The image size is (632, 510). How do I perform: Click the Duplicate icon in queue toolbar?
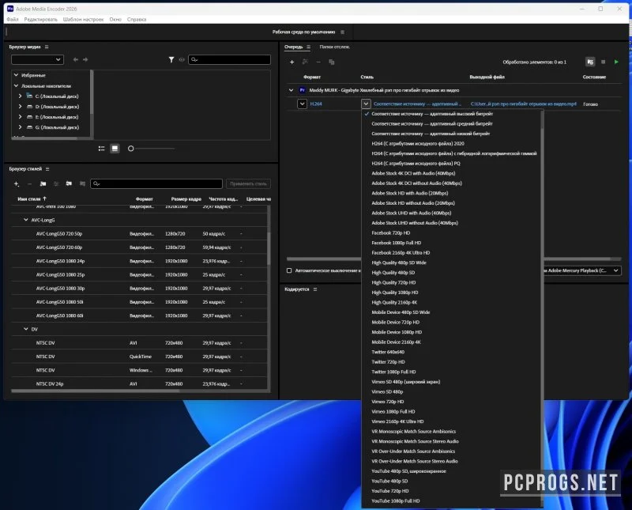coord(332,62)
